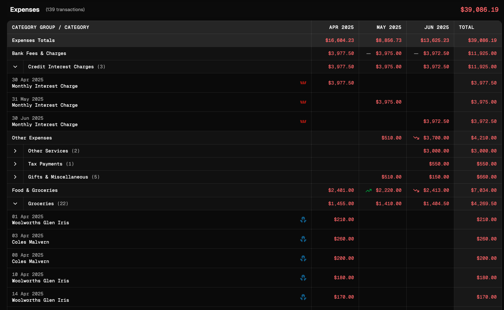The height and width of the screenshot is (310, 504).
Task: Click the Tax Payments (1) label
Action: point(51,164)
